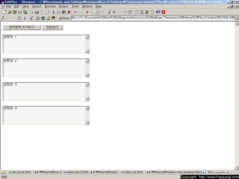Viewport: 239px width, 179px height.
Task: Click the page scrollbar down arrow
Action: coord(237,168)
